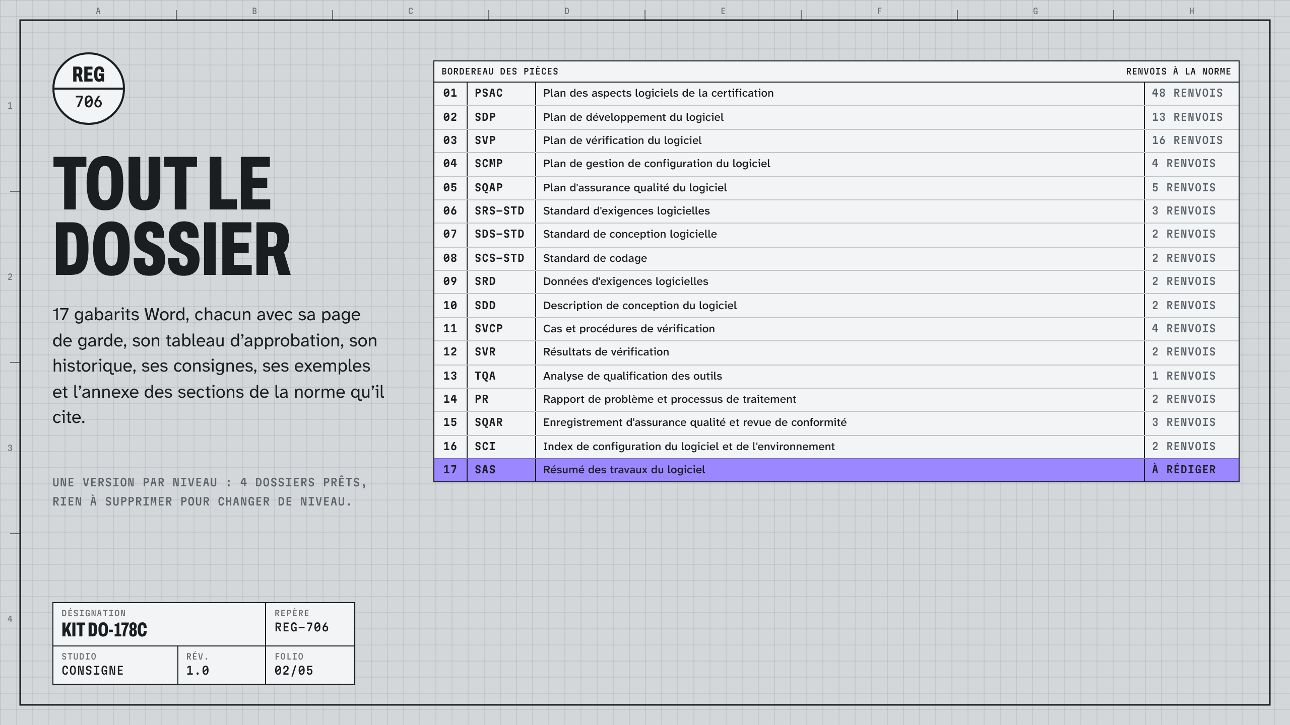Click column marker 'D' on top ruler
The image size is (1290, 725).
[567, 11]
